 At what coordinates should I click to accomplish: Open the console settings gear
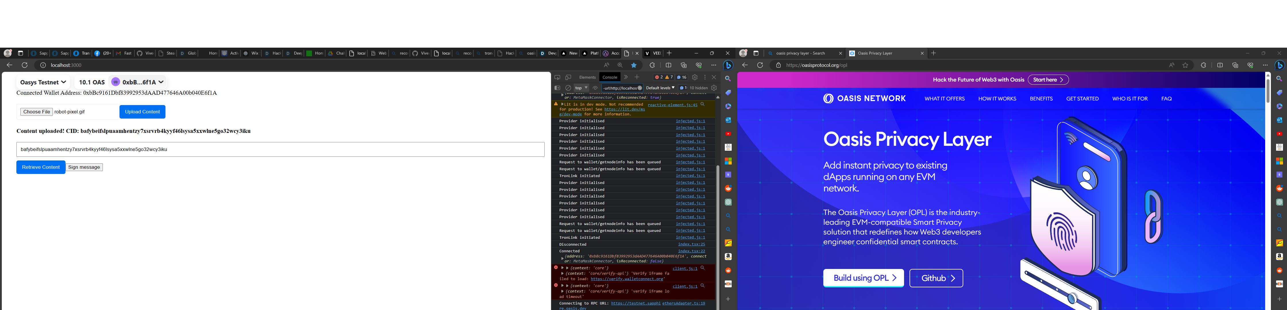click(x=714, y=88)
